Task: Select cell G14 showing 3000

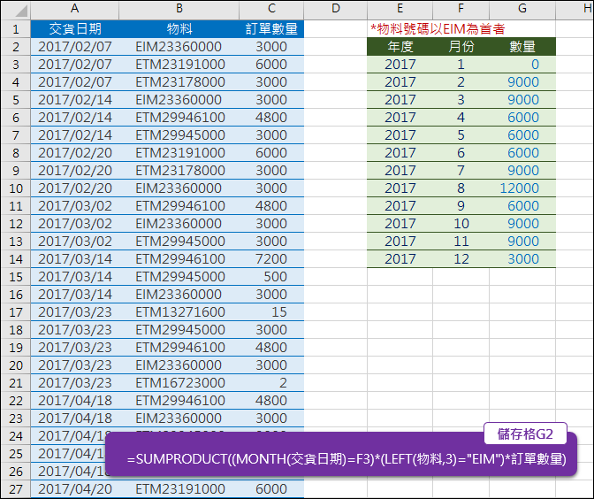Action: click(522, 259)
